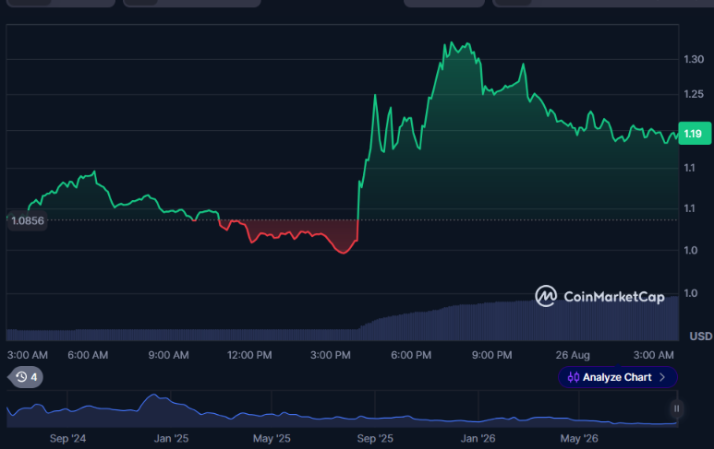Screen dimensions: 714x449
Task: Select the current price tag 1.19
Action: tap(695, 134)
